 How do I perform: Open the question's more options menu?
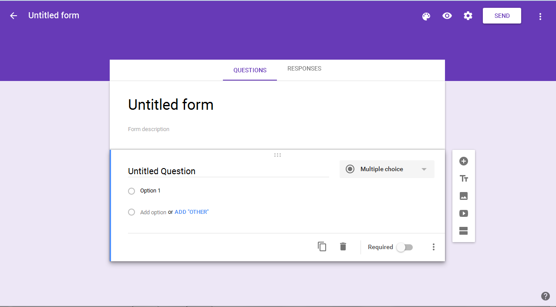[x=433, y=247]
